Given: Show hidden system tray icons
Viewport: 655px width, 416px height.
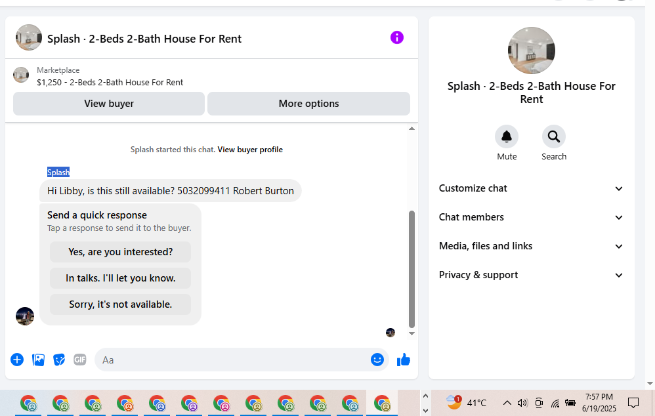Looking at the screenshot, I should tap(507, 403).
